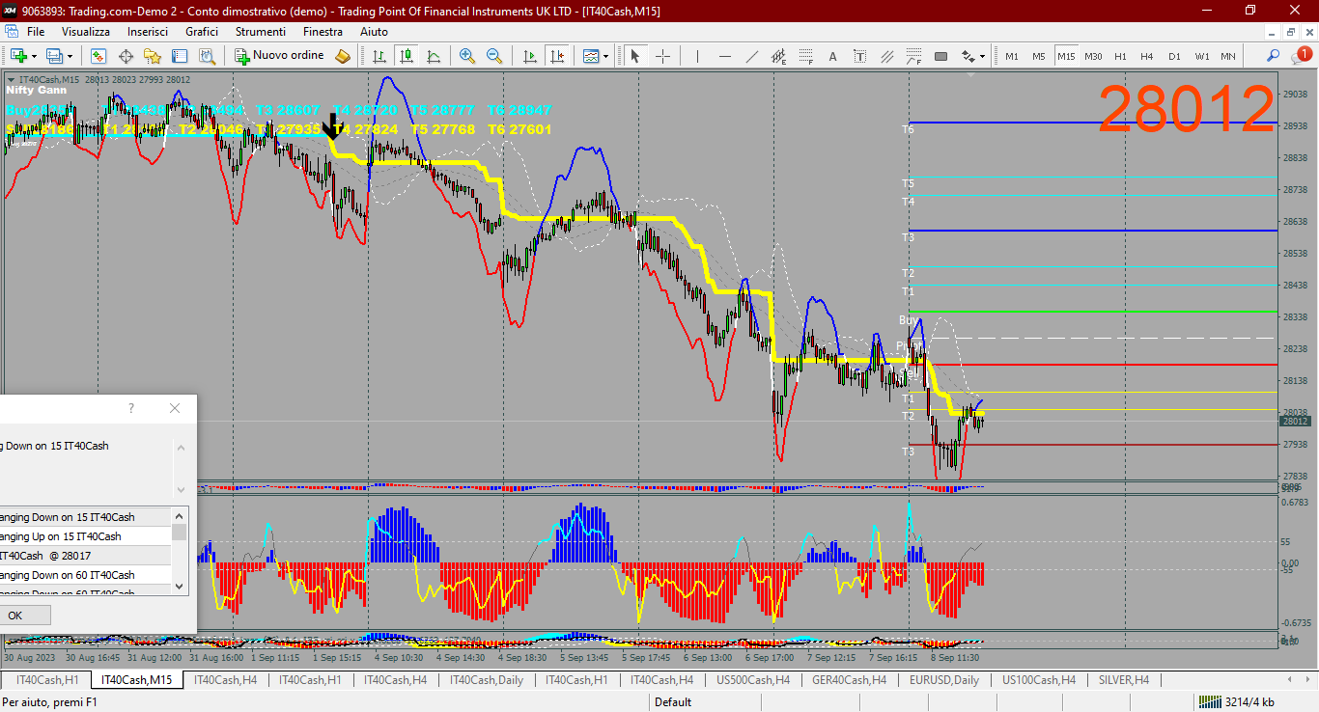This screenshot has width=1319, height=712.
Task: Zoom out the chart
Action: [x=494, y=56]
